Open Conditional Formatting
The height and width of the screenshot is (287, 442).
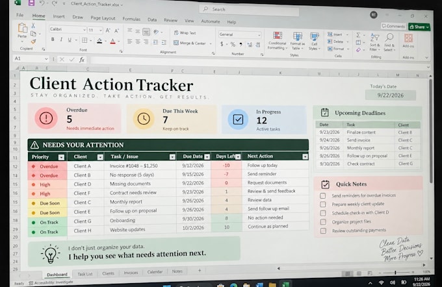pos(278,40)
